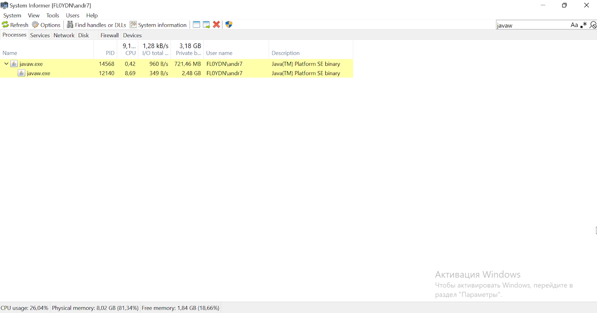The height and width of the screenshot is (313, 597).
Task: Click PID cell 12140
Action: pyautogui.click(x=107, y=73)
